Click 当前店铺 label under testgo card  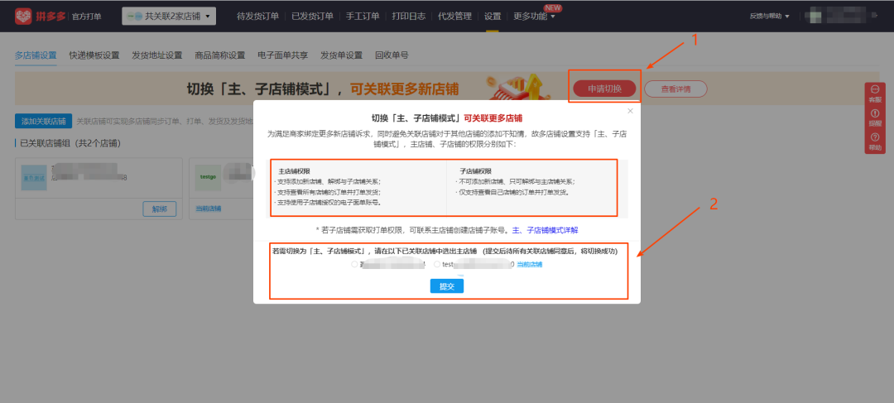pos(208,209)
